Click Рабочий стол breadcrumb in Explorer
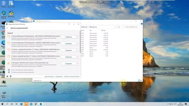The height and width of the screenshot is (106, 189). click(x=93, y=27)
